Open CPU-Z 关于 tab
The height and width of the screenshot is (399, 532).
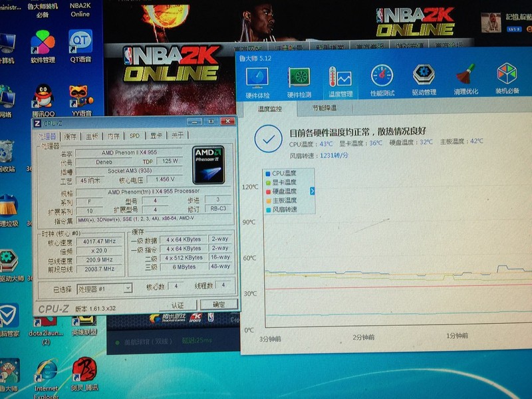coord(178,135)
